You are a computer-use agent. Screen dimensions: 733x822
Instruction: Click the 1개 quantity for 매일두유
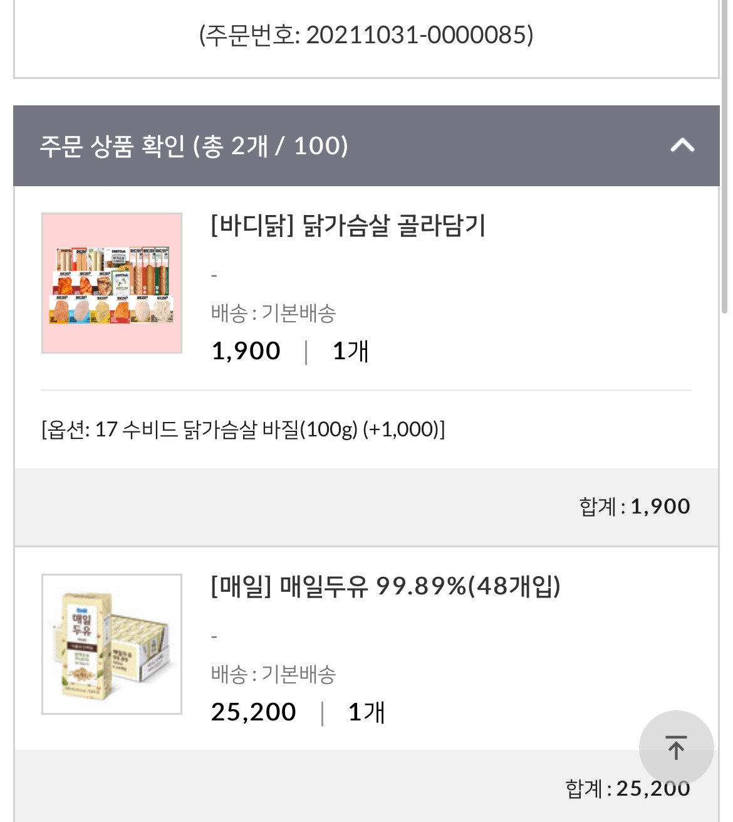(x=366, y=712)
